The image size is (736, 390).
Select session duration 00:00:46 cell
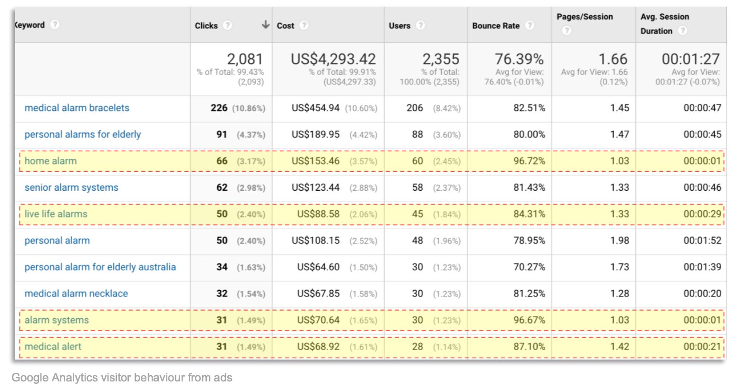702,187
